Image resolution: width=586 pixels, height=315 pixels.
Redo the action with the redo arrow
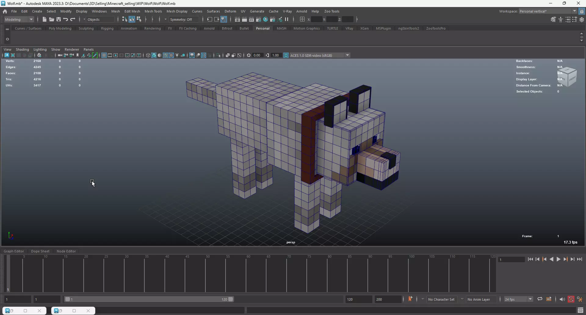[73, 20]
